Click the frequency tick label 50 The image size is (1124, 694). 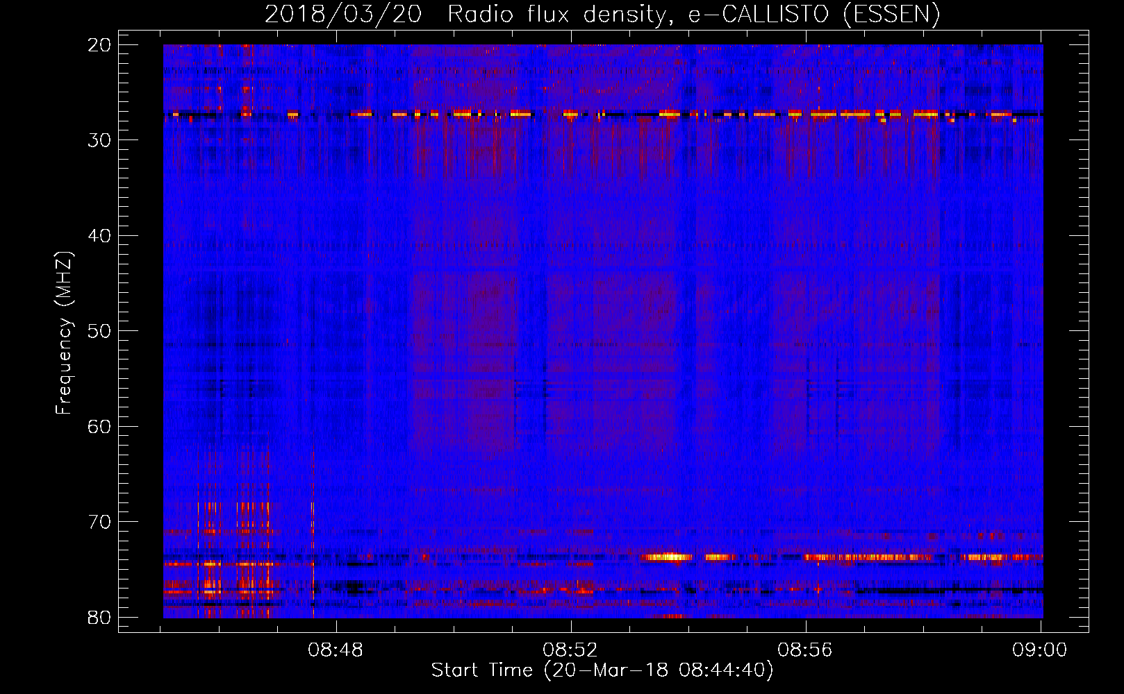point(99,331)
